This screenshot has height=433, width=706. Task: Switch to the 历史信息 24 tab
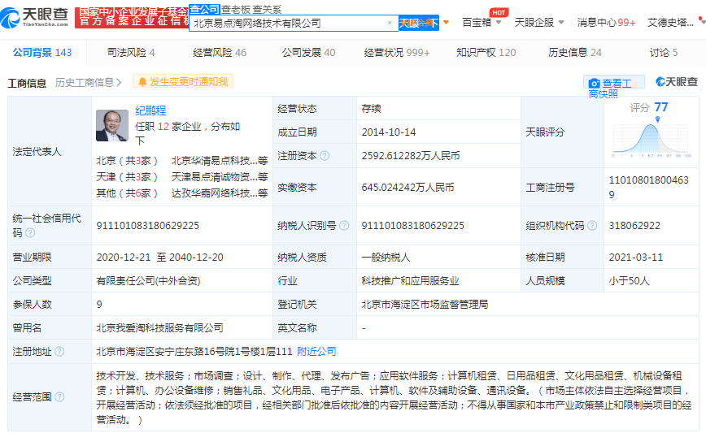(x=575, y=53)
